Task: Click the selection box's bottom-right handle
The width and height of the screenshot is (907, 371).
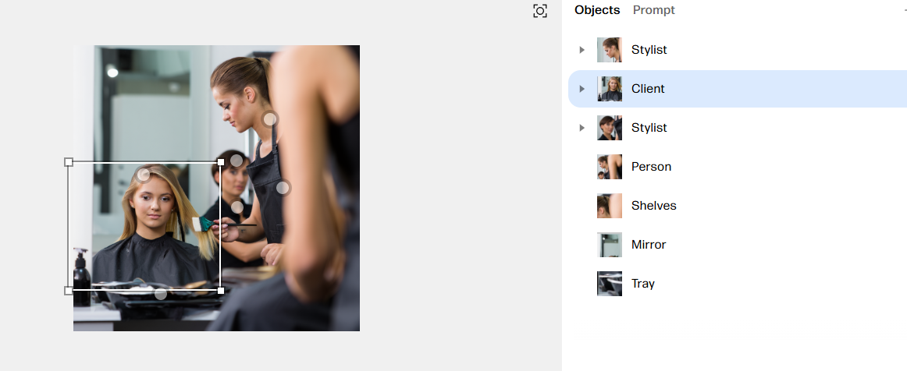Action: (220, 290)
